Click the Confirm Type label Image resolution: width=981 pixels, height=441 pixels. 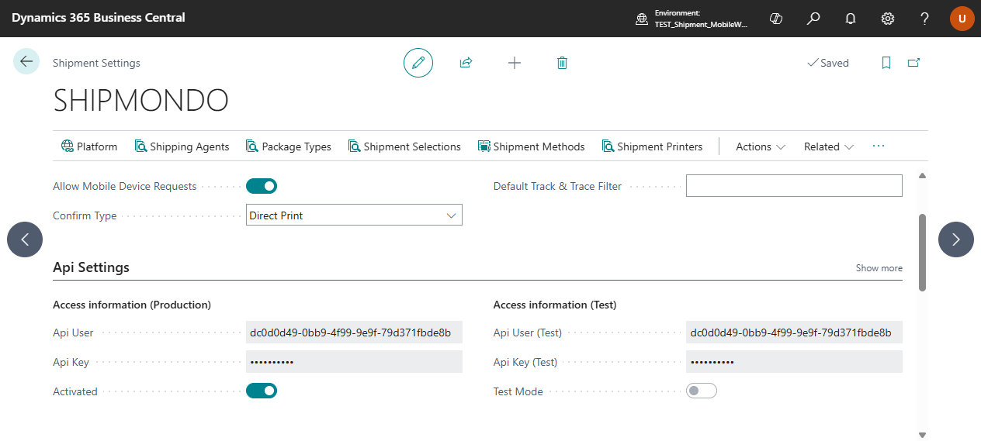[85, 215]
